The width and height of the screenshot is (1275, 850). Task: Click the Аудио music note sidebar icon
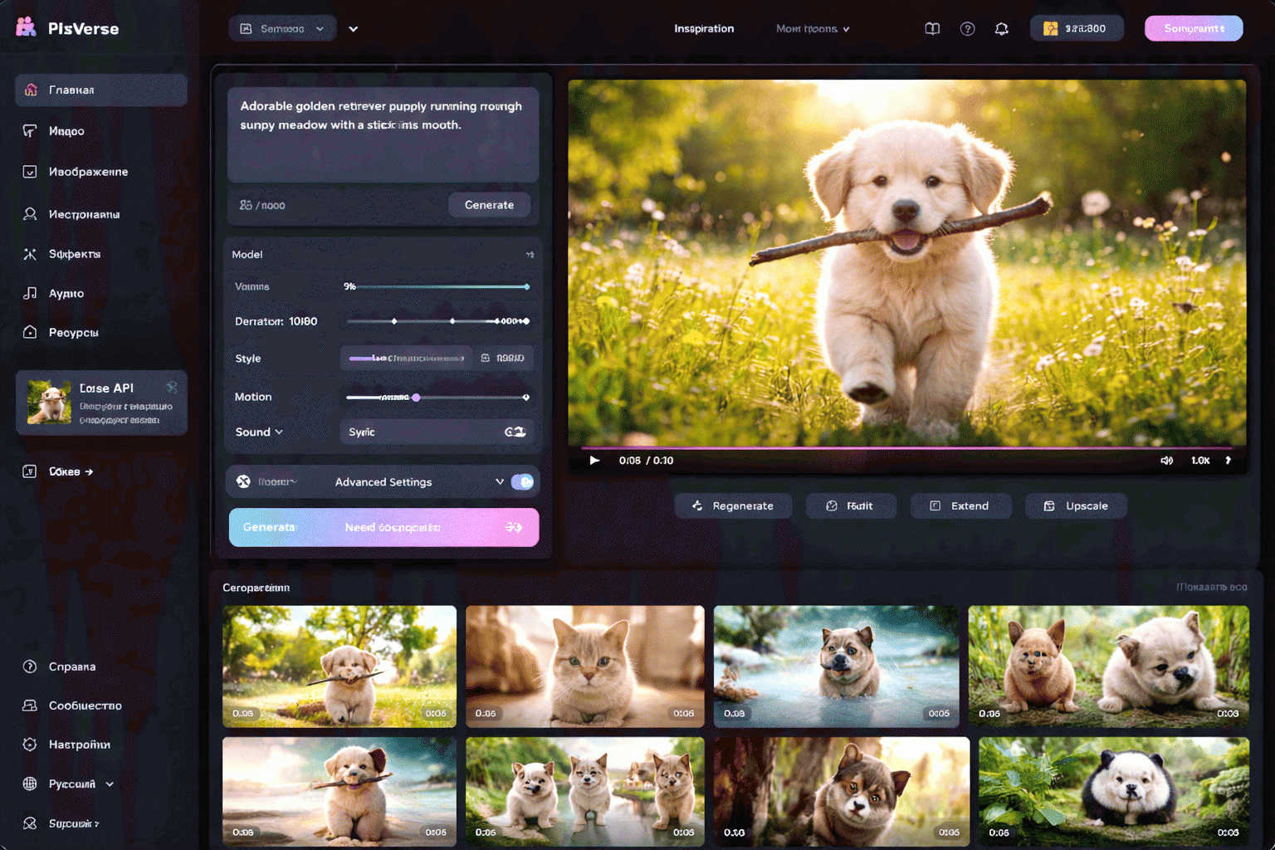point(31,293)
